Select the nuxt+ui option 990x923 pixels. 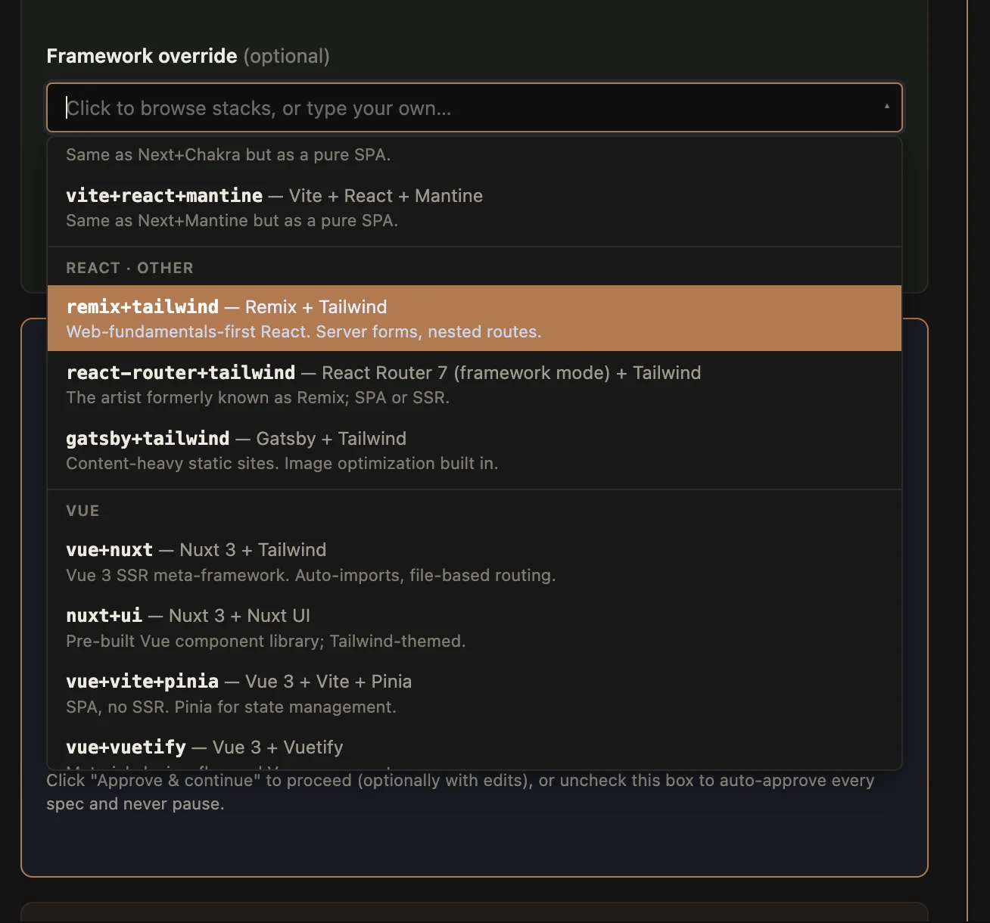474,628
